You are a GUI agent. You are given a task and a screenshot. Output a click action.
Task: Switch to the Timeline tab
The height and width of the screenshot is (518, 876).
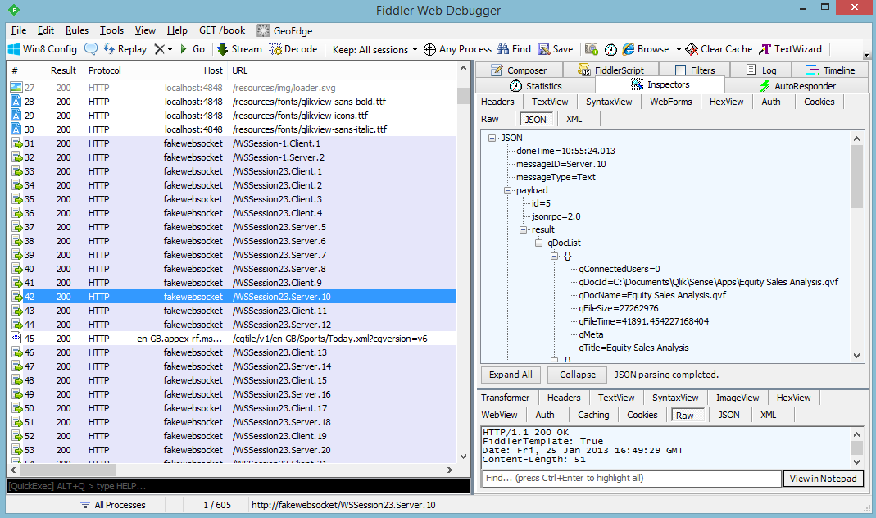(x=830, y=70)
